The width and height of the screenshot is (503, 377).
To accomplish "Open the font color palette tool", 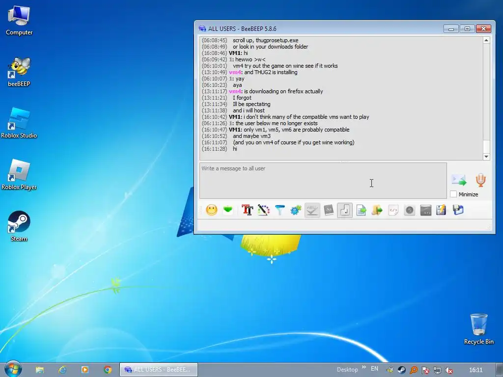I will click(263, 210).
